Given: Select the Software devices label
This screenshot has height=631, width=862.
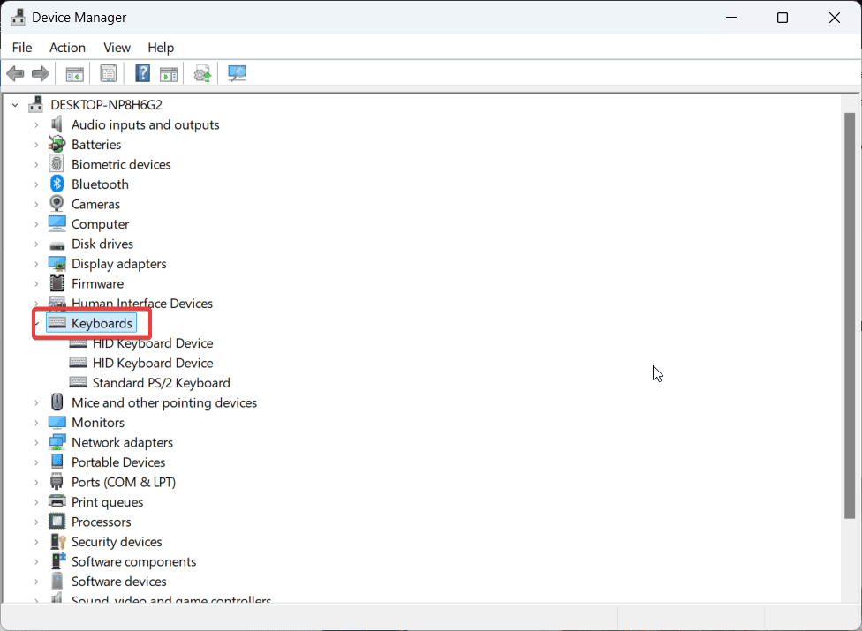Looking at the screenshot, I should click(x=118, y=581).
